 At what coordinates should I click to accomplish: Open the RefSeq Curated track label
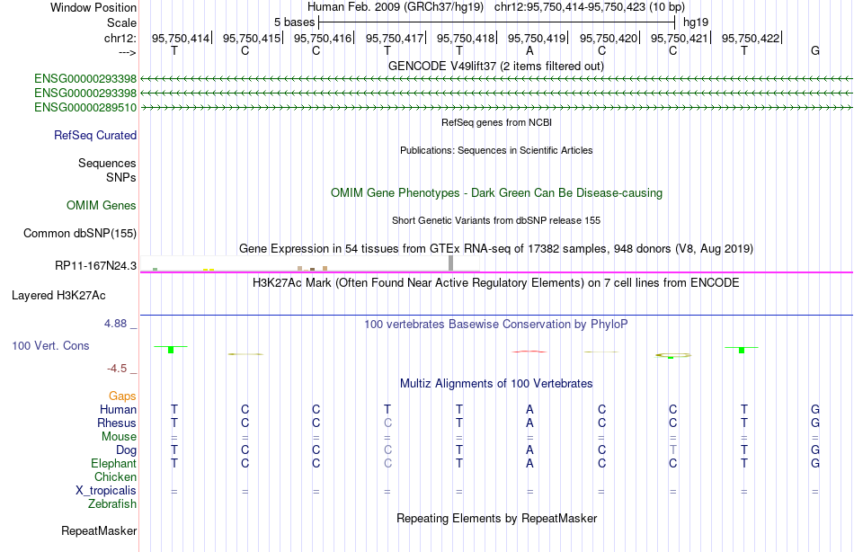click(x=95, y=135)
